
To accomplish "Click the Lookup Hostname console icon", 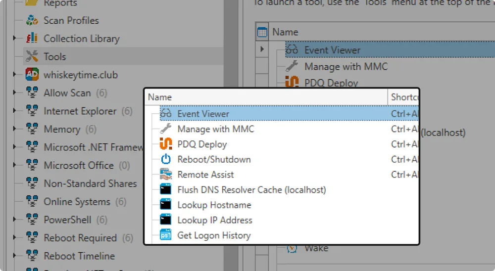I will [x=166, y=204].
